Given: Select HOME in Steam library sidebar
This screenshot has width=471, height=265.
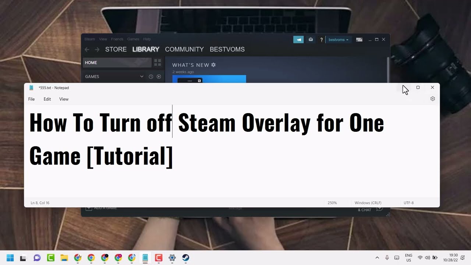Looking at the screenshot, I should pyautogui.click(x=117, y=63).
